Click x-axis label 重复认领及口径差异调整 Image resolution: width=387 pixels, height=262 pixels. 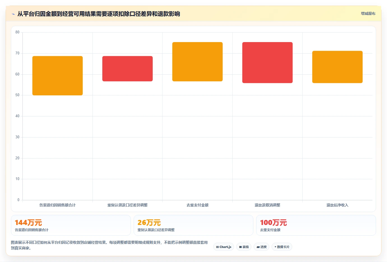[x=128, y=205]
